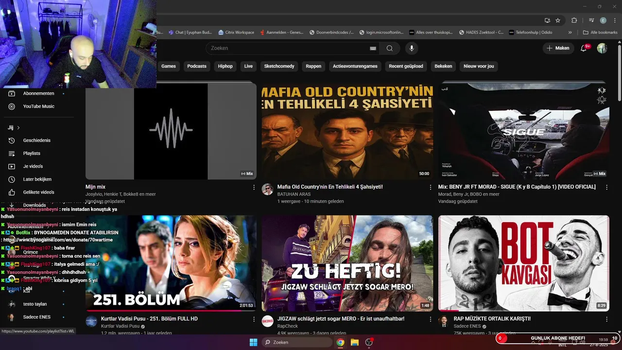The height and width of the screenshot is (350, 622).
Task: Open Chrome from the taskbar
Action: click(341, 342)
